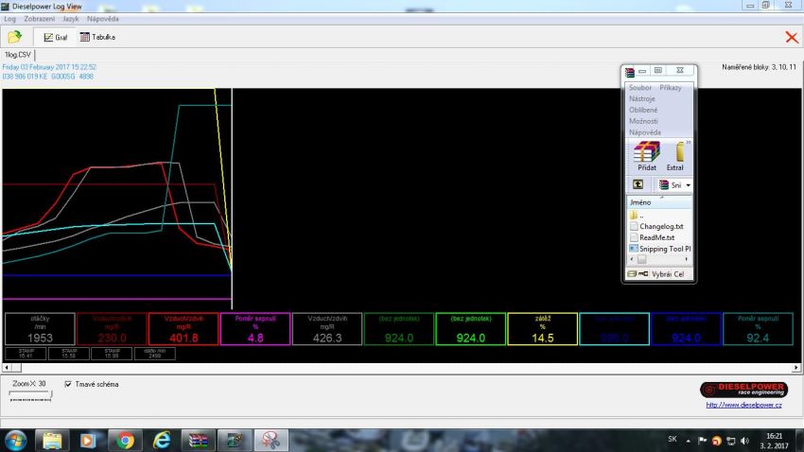Close the log with the red X
804x452 pixels.
click(x=791, y=37)
